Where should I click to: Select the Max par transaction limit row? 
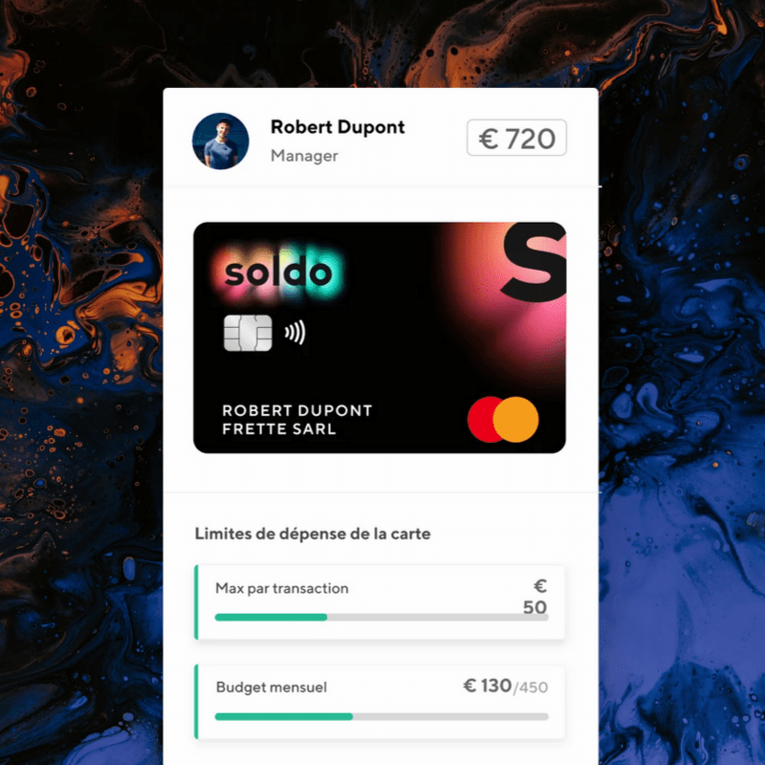[x=380, y=602]
